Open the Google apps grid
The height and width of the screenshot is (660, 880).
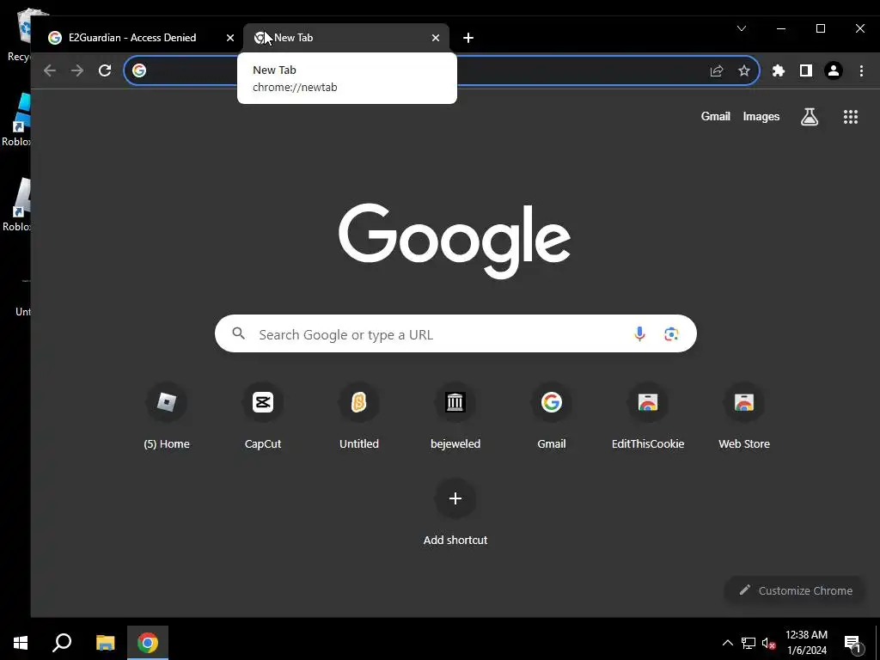click(x=850, y=117)
